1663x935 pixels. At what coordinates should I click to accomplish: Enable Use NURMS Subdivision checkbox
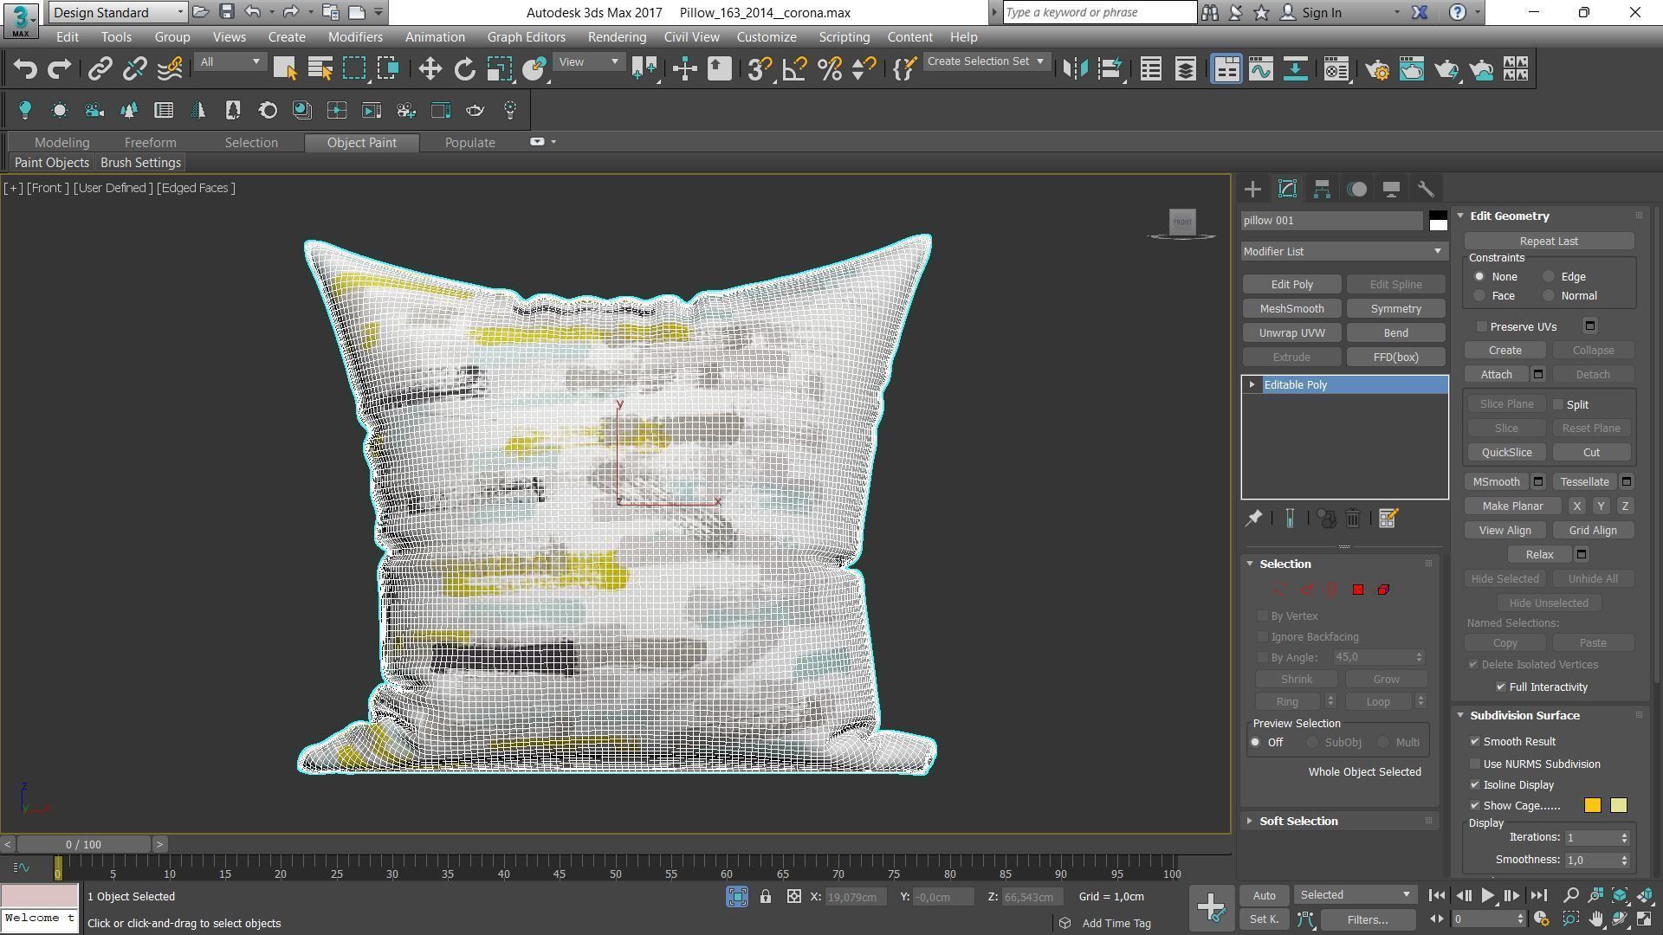[x=1475, y=764]
